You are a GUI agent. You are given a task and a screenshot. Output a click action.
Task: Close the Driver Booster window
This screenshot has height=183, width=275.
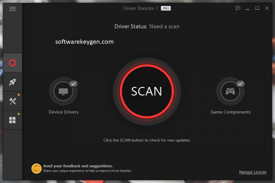267,8
